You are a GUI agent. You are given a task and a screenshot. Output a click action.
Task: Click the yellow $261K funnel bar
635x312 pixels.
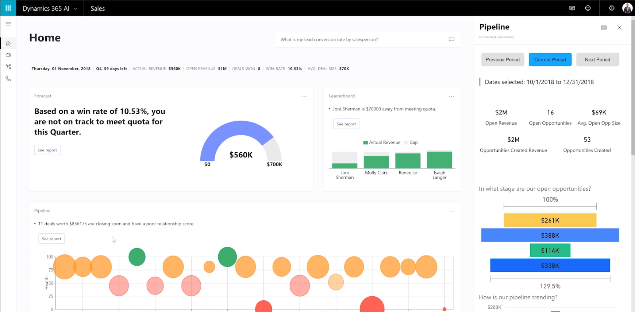550,220
